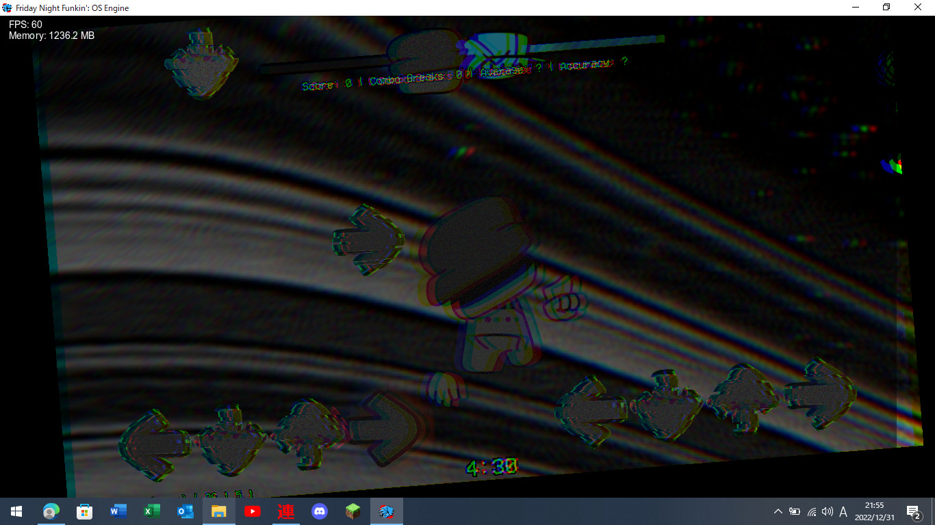Open Microsoft Edge from the taskbar
Image resolution: width=935 pixels, height=525 pixels.
point(50,511)
